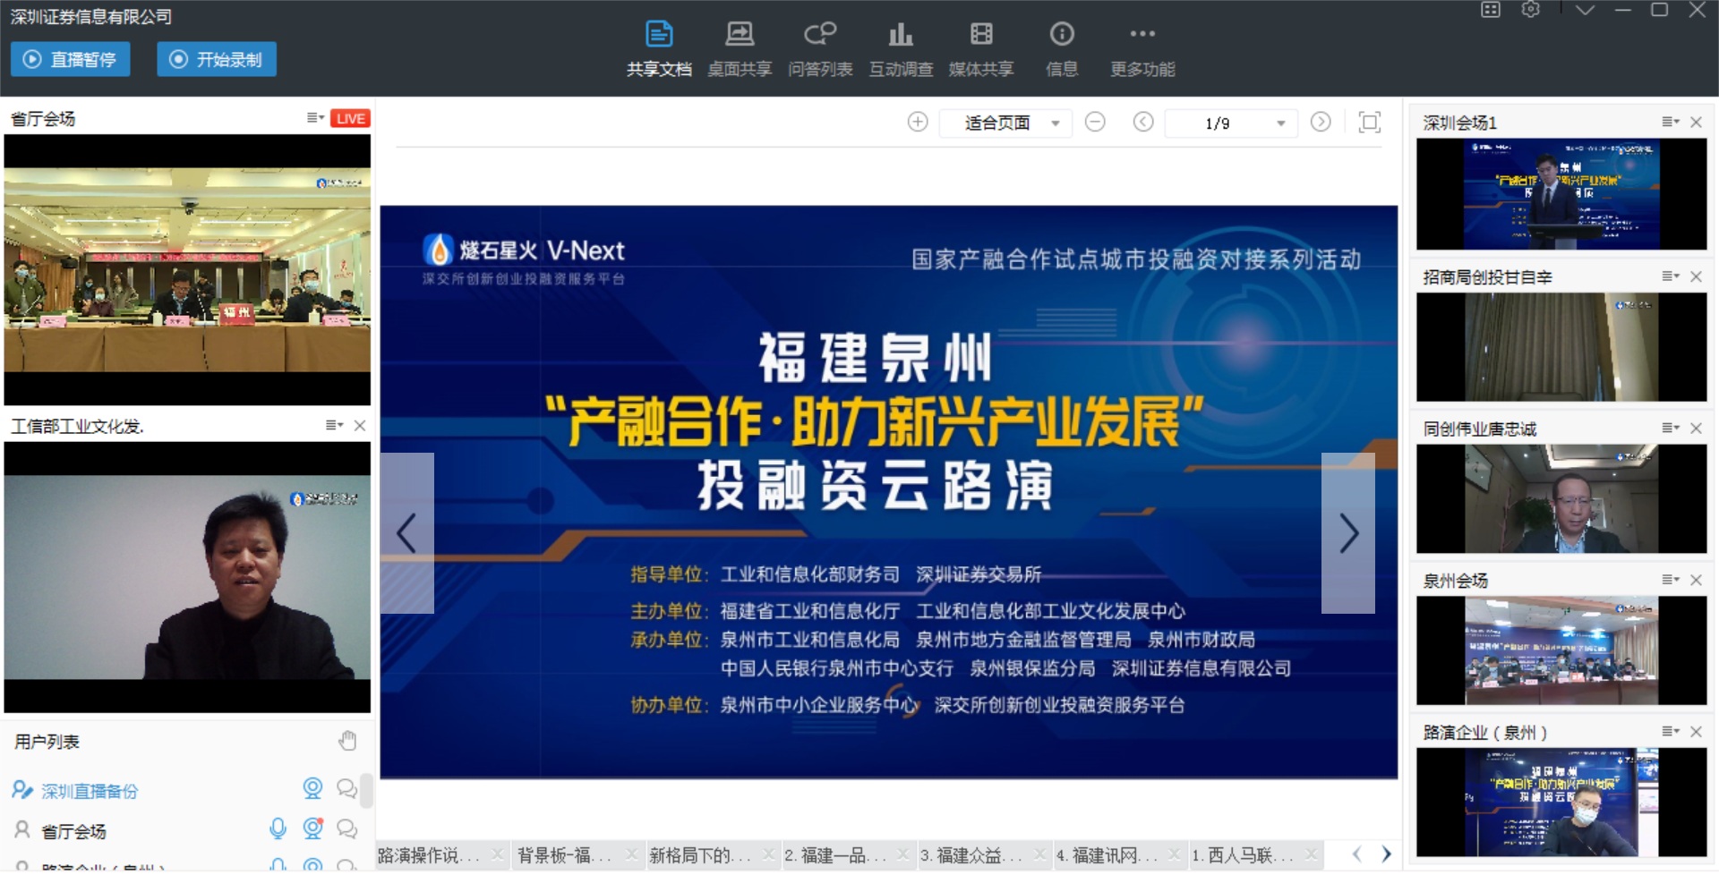Open the 问答列表 Q&A list
Viewport: 1719px width, 875px height.
pyautogui.click(x=820, y=48)
